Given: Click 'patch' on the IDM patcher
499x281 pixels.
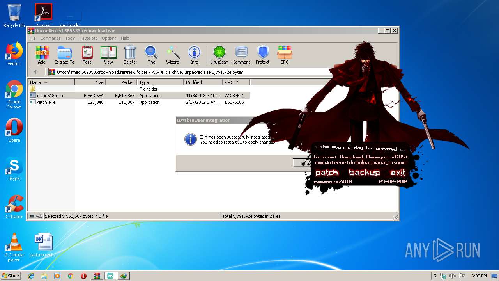Looking at the screenshot, I should [x=327, y=173].
